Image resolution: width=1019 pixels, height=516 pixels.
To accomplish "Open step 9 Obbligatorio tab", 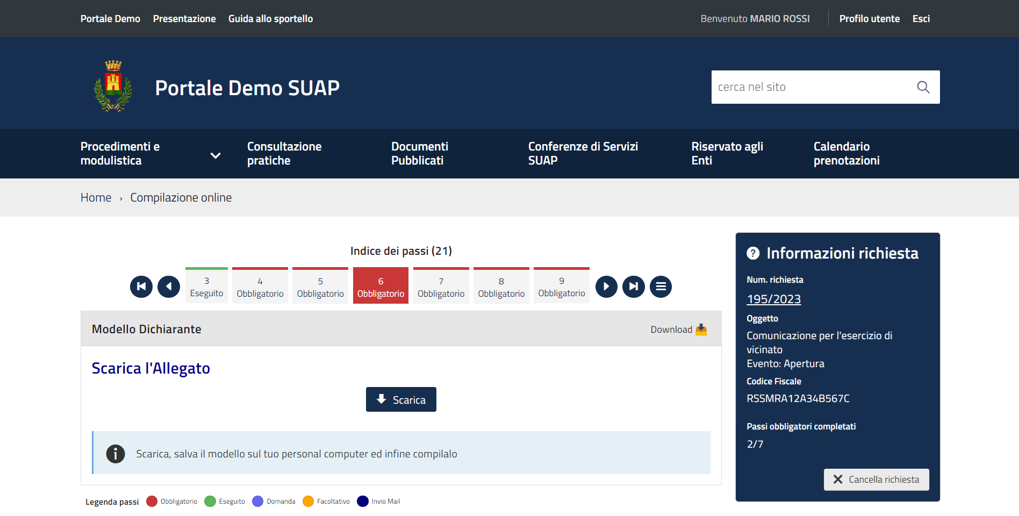I will tap(561, 287).
